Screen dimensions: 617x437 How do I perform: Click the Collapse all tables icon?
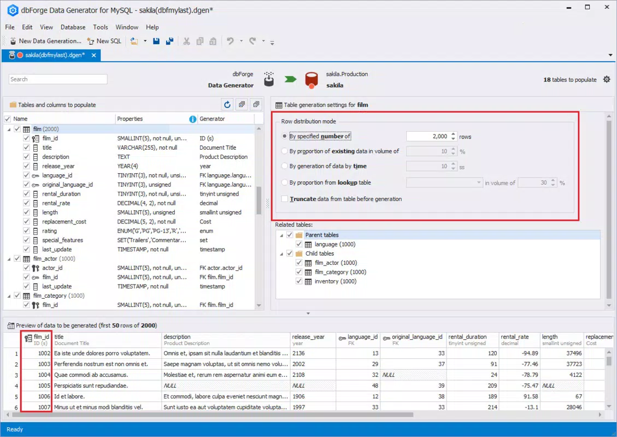[256, 105]
